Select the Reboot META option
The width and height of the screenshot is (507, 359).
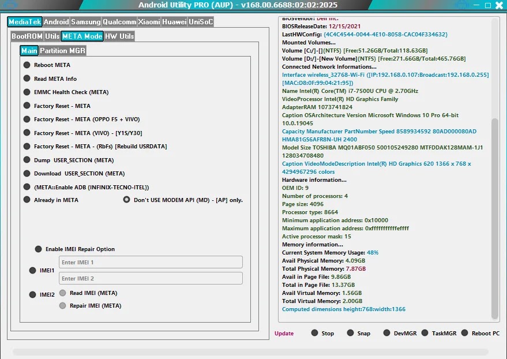point(47,65)
